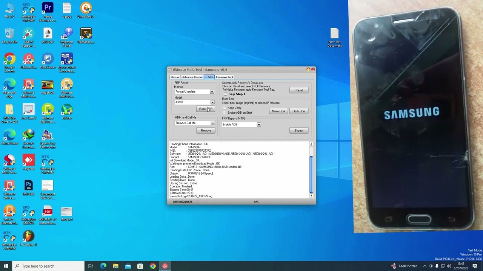
Task: Click the ScreenLock Reset button
Action: click(x=299, y=90)
